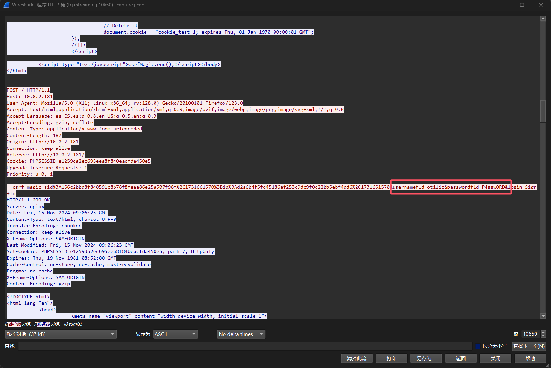551x368 pixels.
Task: Click 'Accept-Encoding: gzip, deflate' line
Action: 50,122
